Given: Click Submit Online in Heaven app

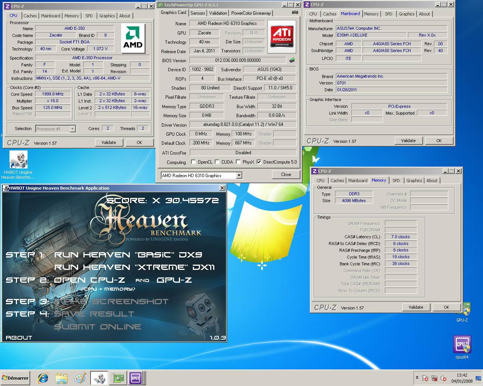Looking at the screenshot, I should coord(98,327).
